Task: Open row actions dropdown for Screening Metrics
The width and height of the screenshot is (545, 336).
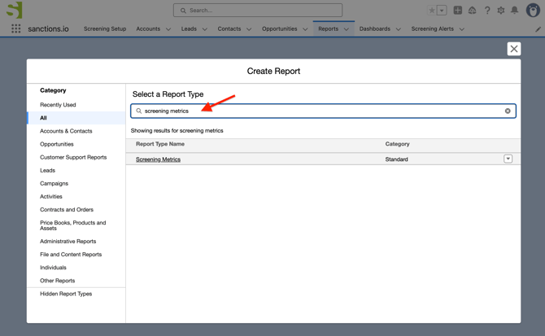Action: (508, 159)
